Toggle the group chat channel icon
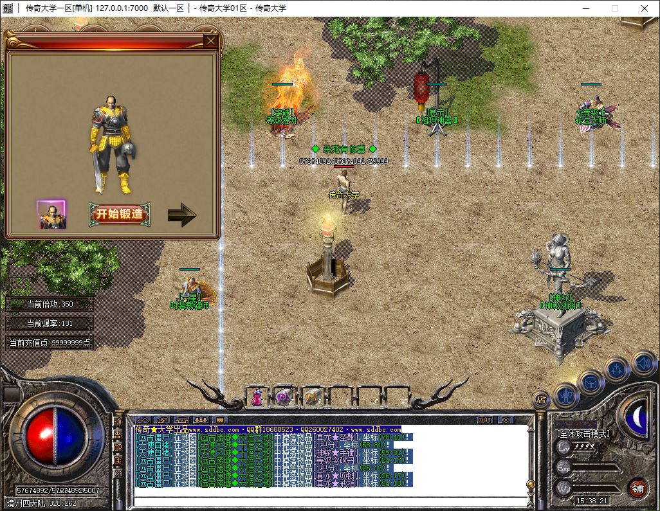Viewport: 660px width, 511px height. 118,435
